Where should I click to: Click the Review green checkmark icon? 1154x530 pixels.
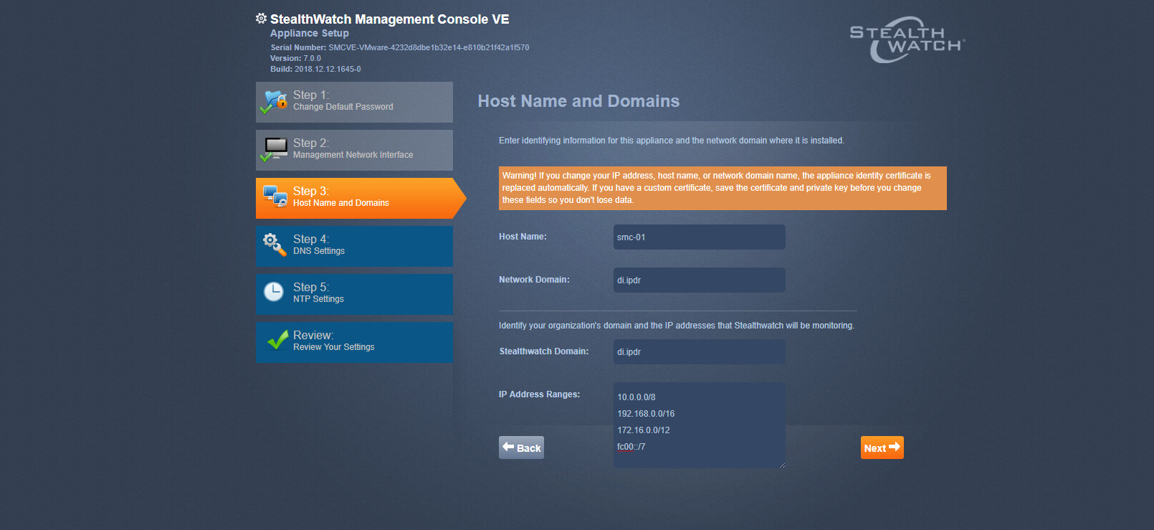(x=277, y=340)
